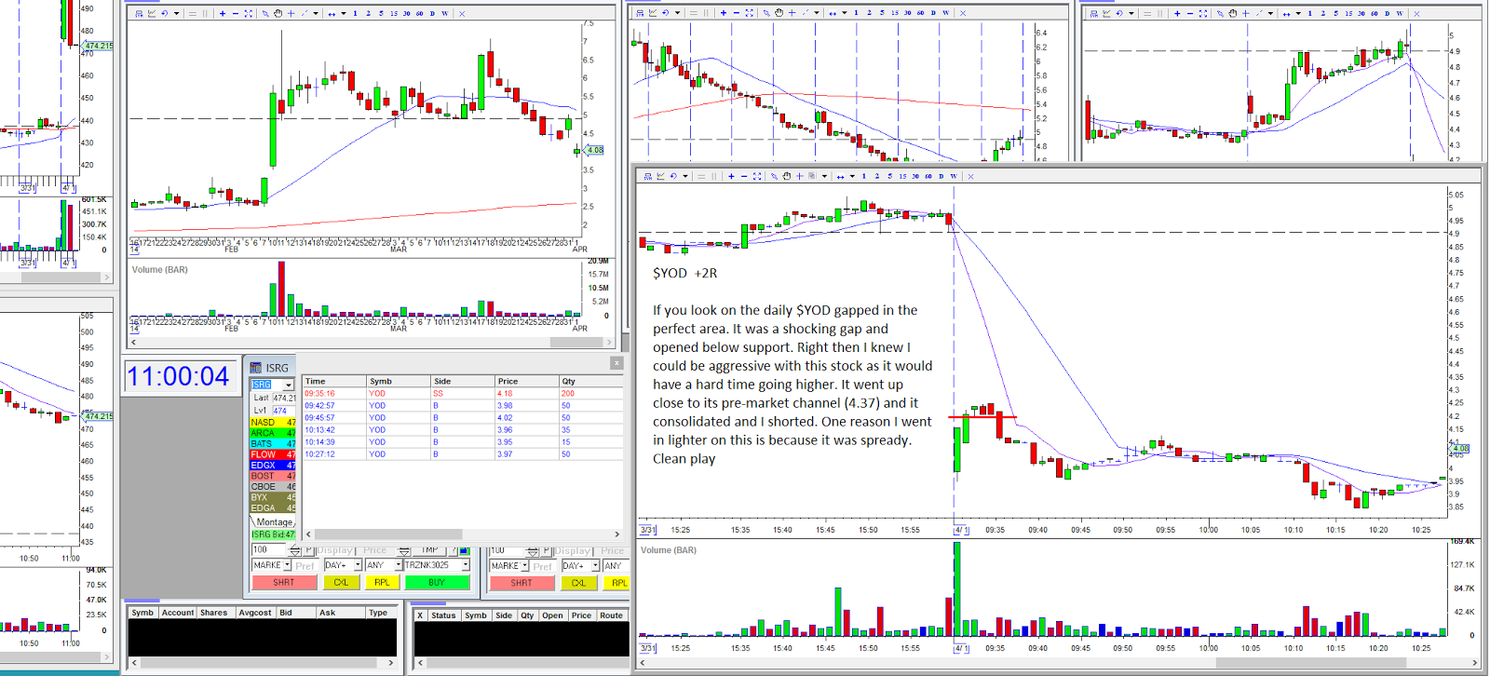Switch intraday YOD chart to 2-minute timeframe

[x=876, y=176]
